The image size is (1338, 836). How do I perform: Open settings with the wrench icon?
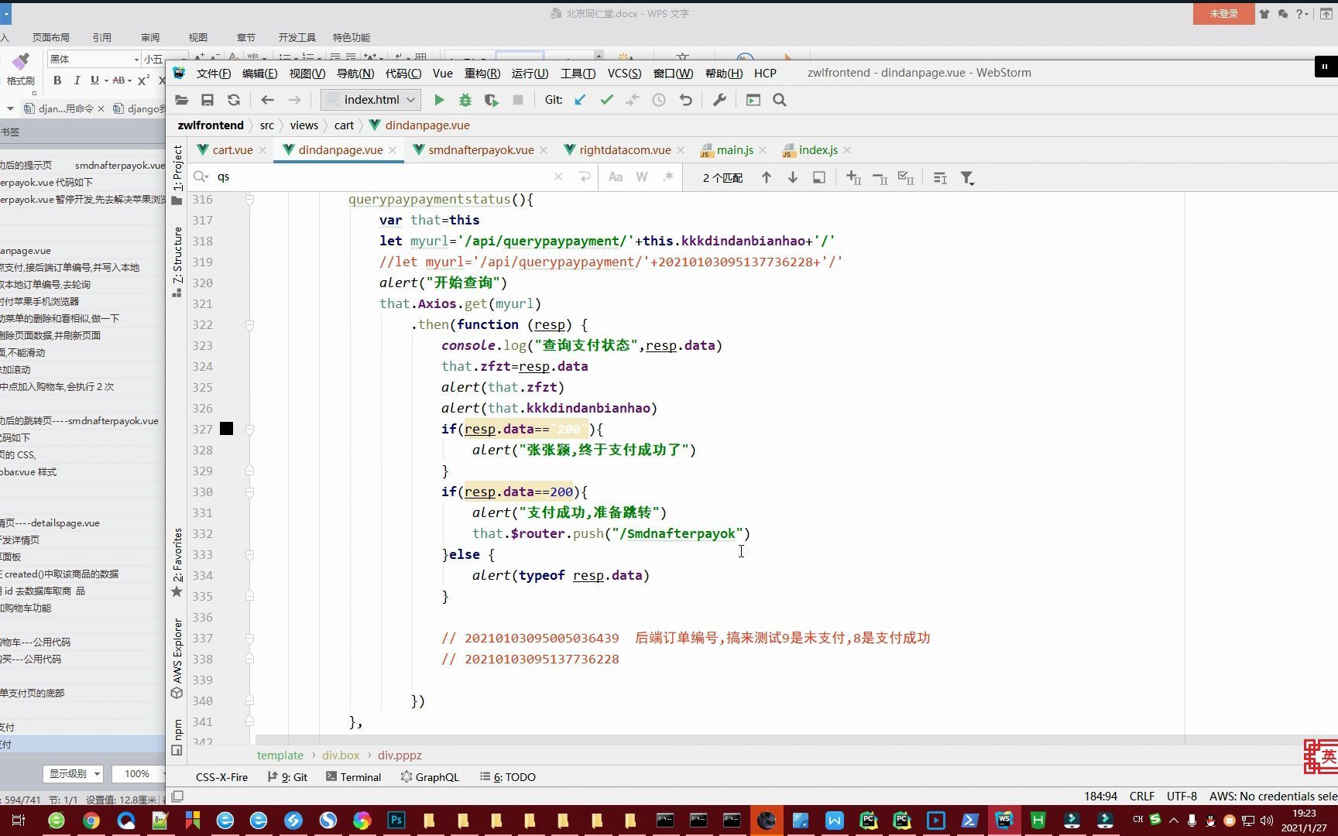tap(719, 100)
